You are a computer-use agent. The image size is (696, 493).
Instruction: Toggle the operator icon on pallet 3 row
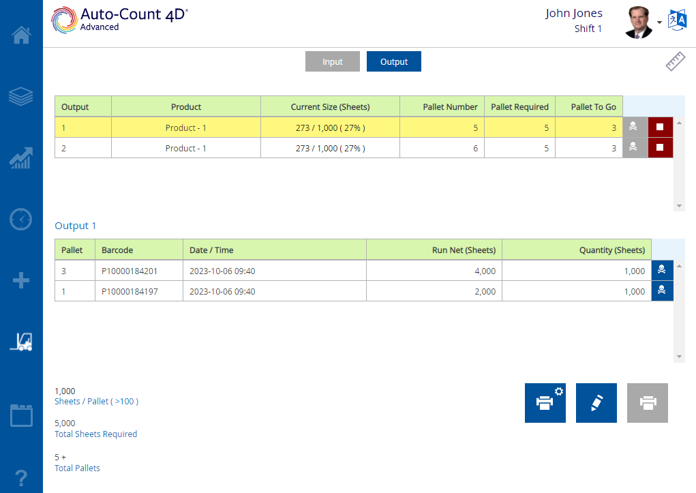coord(661,270)
